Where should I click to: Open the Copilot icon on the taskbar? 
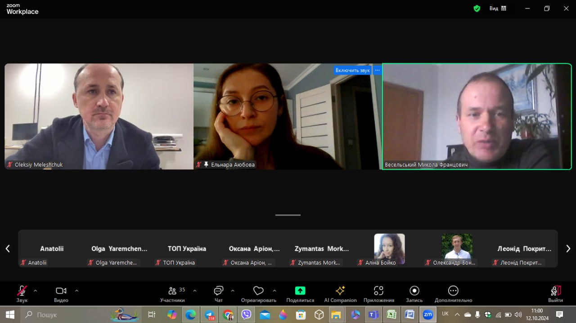(172, 314)
